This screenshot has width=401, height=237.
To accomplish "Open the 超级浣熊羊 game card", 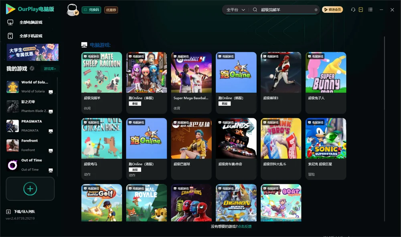I will (x=101, y=83).
